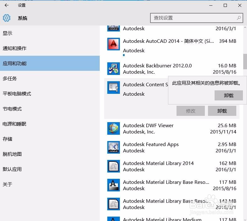Click the 143 MB Material Library Base icon
This screenshot has width=247, height=221.
[x=113, y=204]
